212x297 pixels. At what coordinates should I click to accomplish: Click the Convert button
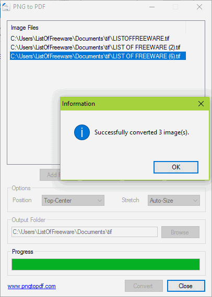(144, 286)
